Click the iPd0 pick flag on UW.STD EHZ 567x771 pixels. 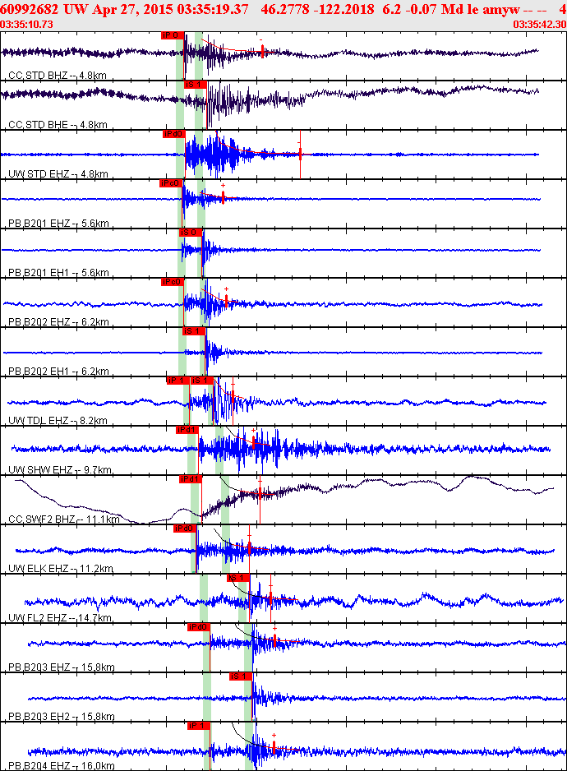coord(174,134)
